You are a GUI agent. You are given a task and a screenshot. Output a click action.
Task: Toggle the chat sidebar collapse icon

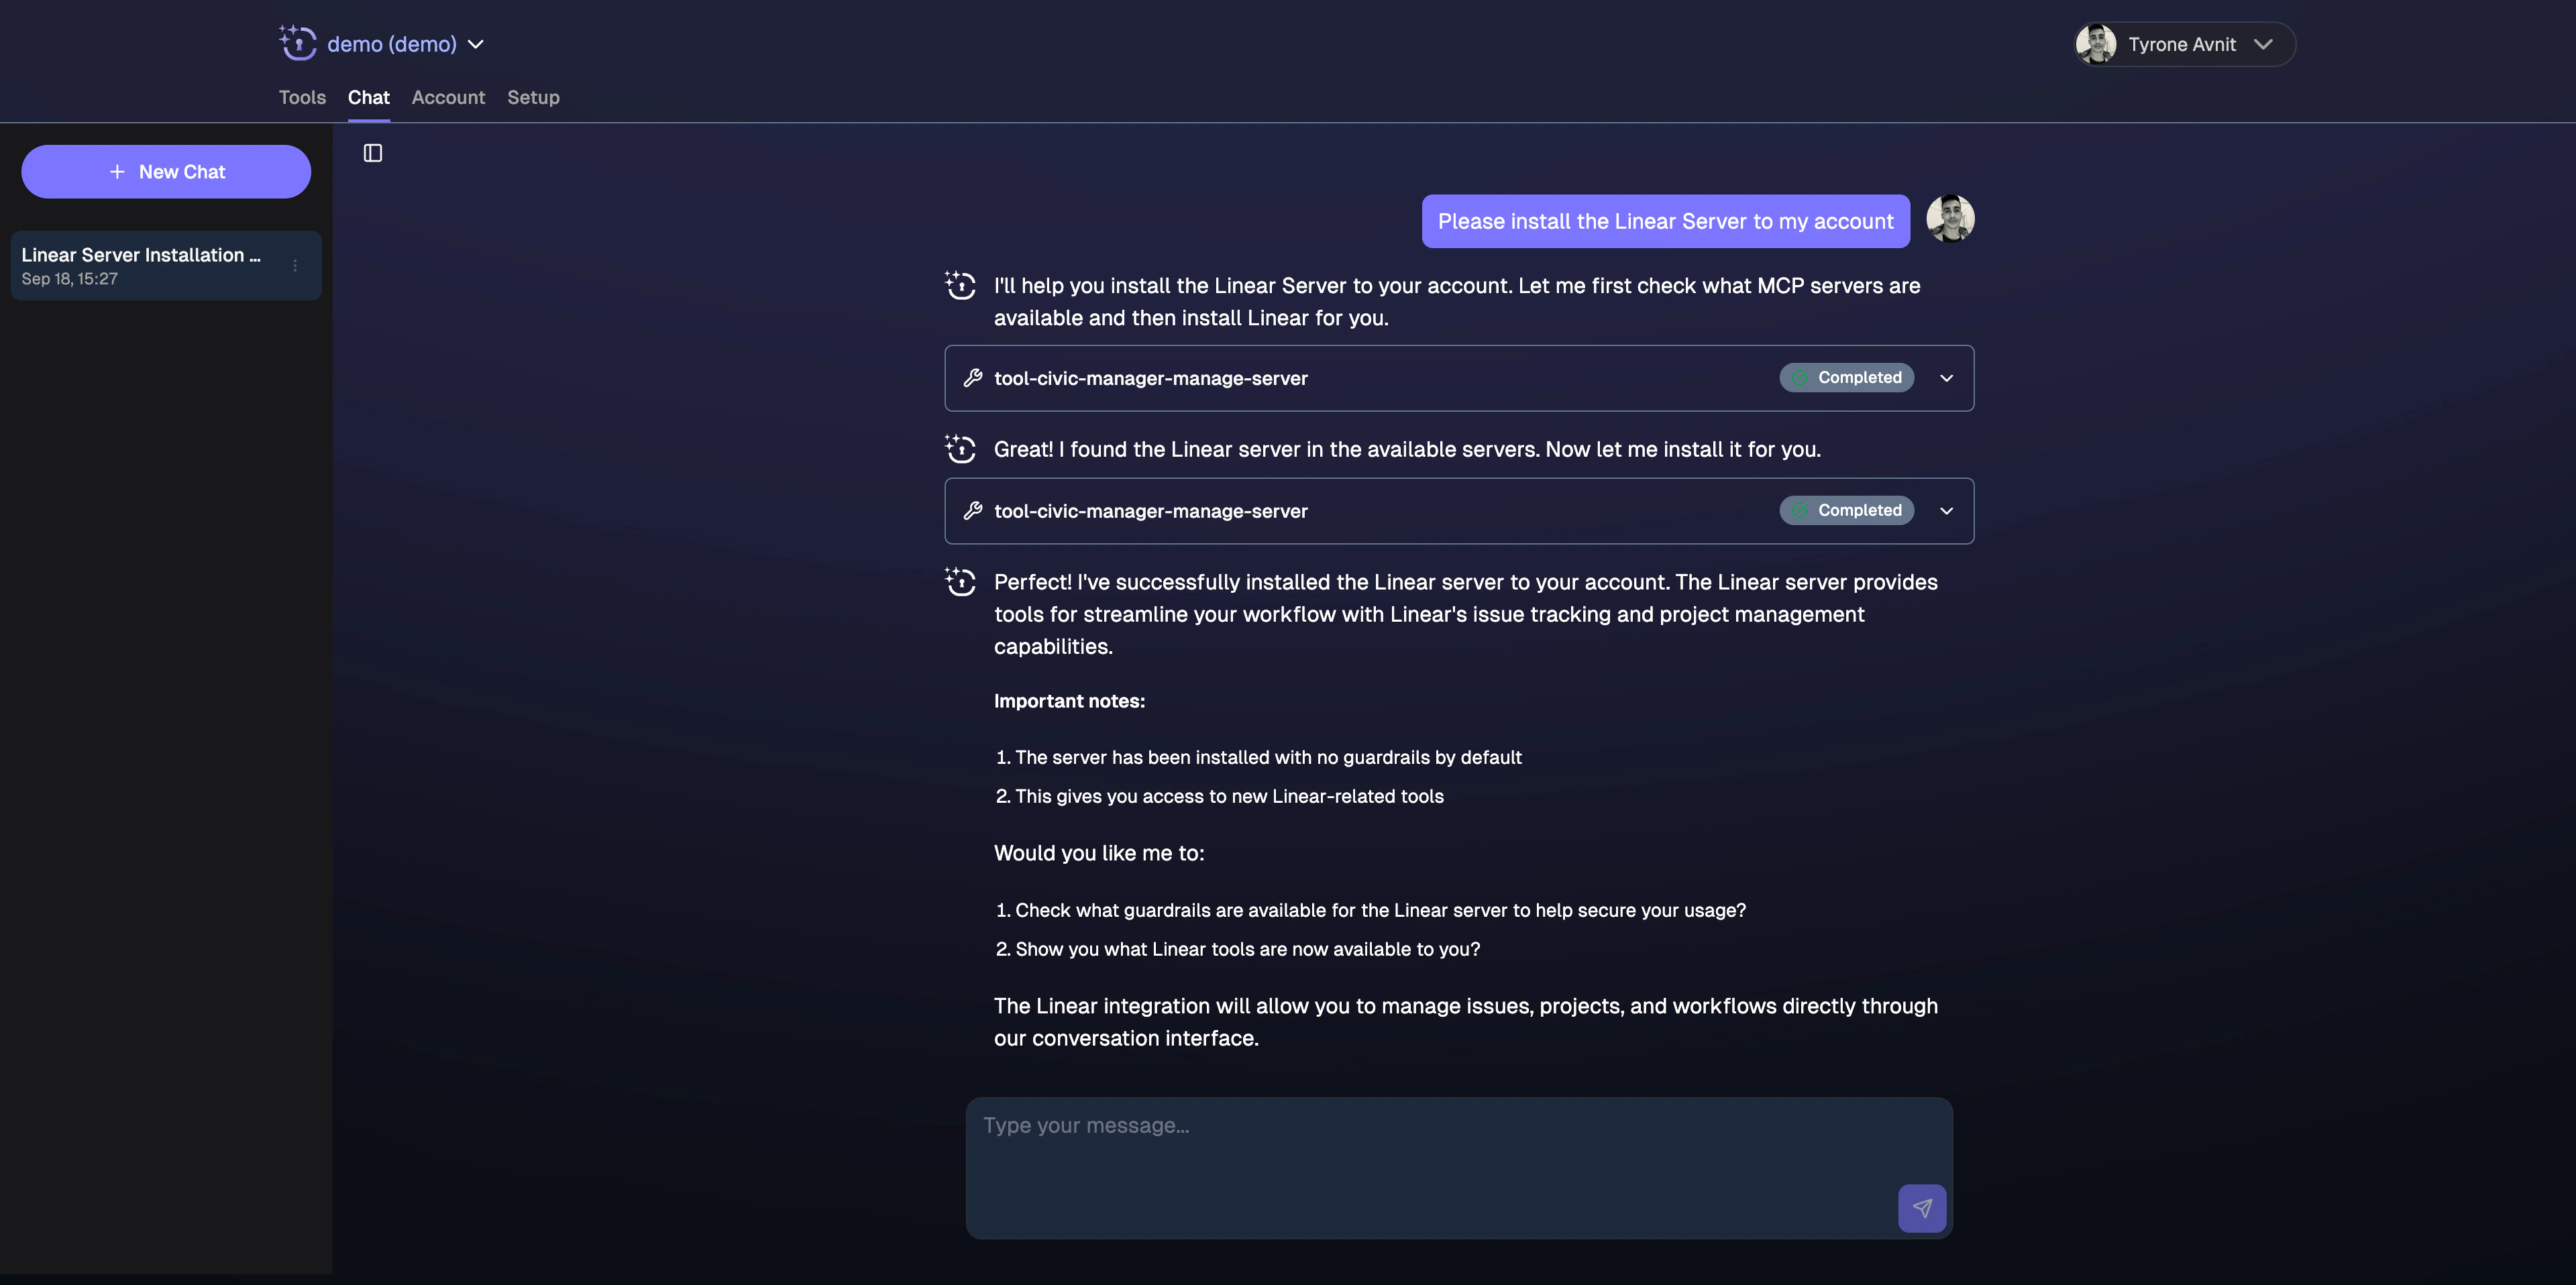click(x=372, y=152)
